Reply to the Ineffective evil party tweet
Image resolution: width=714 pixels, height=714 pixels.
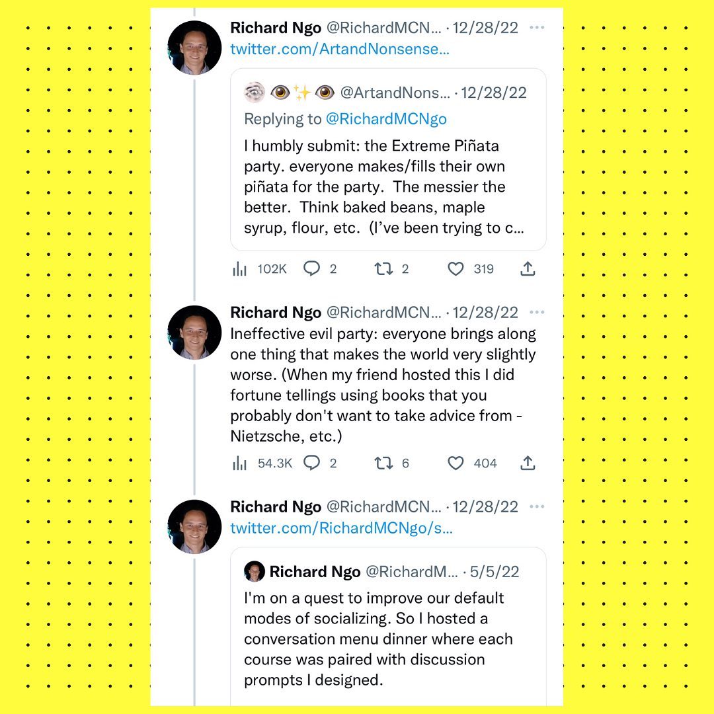click(311, 463)
